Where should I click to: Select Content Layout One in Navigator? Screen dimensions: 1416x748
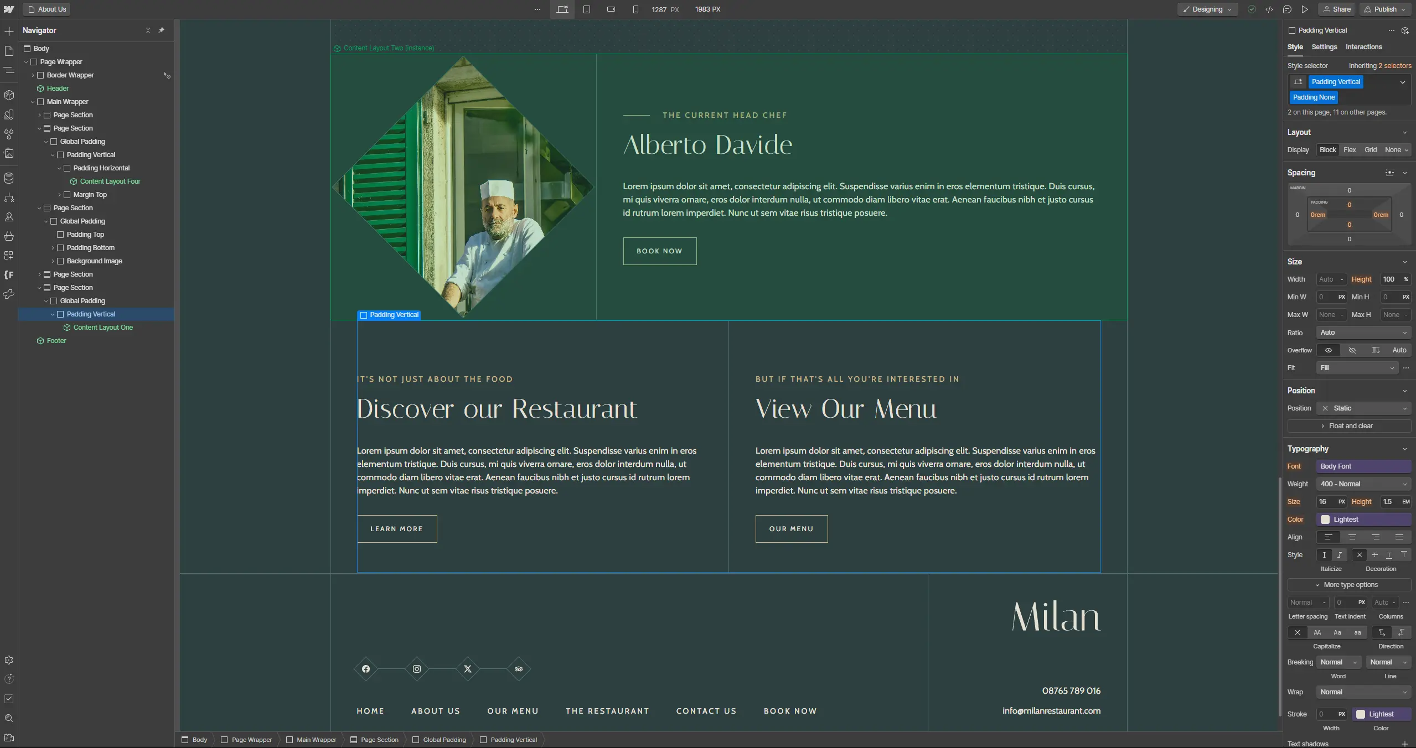coord(103,328)
